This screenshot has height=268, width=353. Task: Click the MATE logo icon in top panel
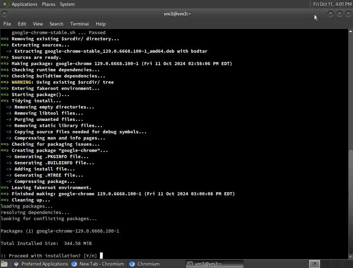(6, 4)
